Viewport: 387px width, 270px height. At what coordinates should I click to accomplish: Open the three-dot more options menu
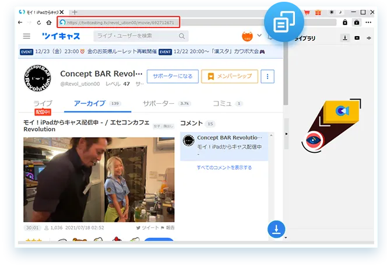pos(368,23)
